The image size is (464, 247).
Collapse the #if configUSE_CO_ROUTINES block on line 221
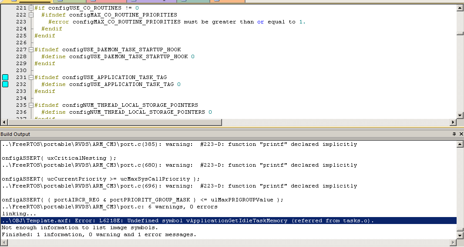click(31, 8)
